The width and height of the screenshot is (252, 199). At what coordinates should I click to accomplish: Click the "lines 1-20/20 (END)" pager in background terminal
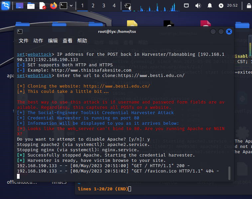103,189
